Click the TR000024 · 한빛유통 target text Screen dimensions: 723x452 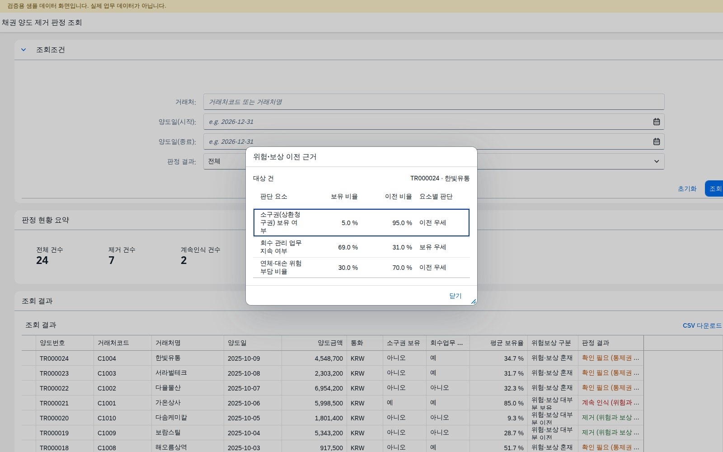[440, 179]
